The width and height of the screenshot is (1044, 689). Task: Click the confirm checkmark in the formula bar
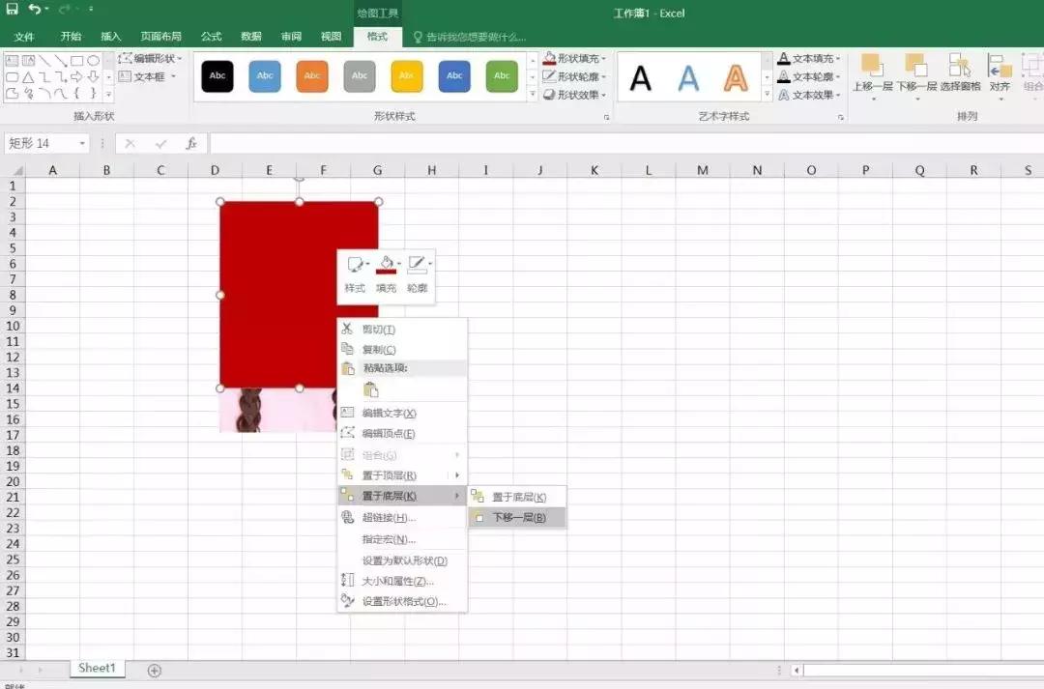[x=160, y=143]
